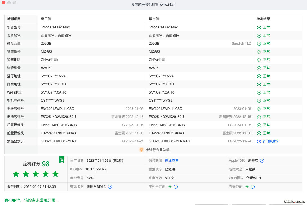Click the question icon beside 序列号匹配
307x205 pixels.
coord(176,187)
